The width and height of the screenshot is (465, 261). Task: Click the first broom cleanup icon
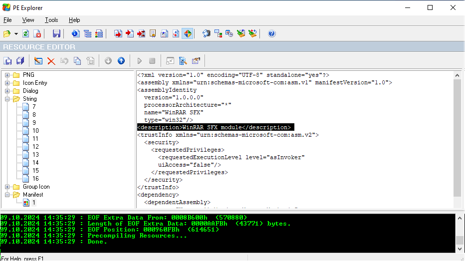point(241,34)
